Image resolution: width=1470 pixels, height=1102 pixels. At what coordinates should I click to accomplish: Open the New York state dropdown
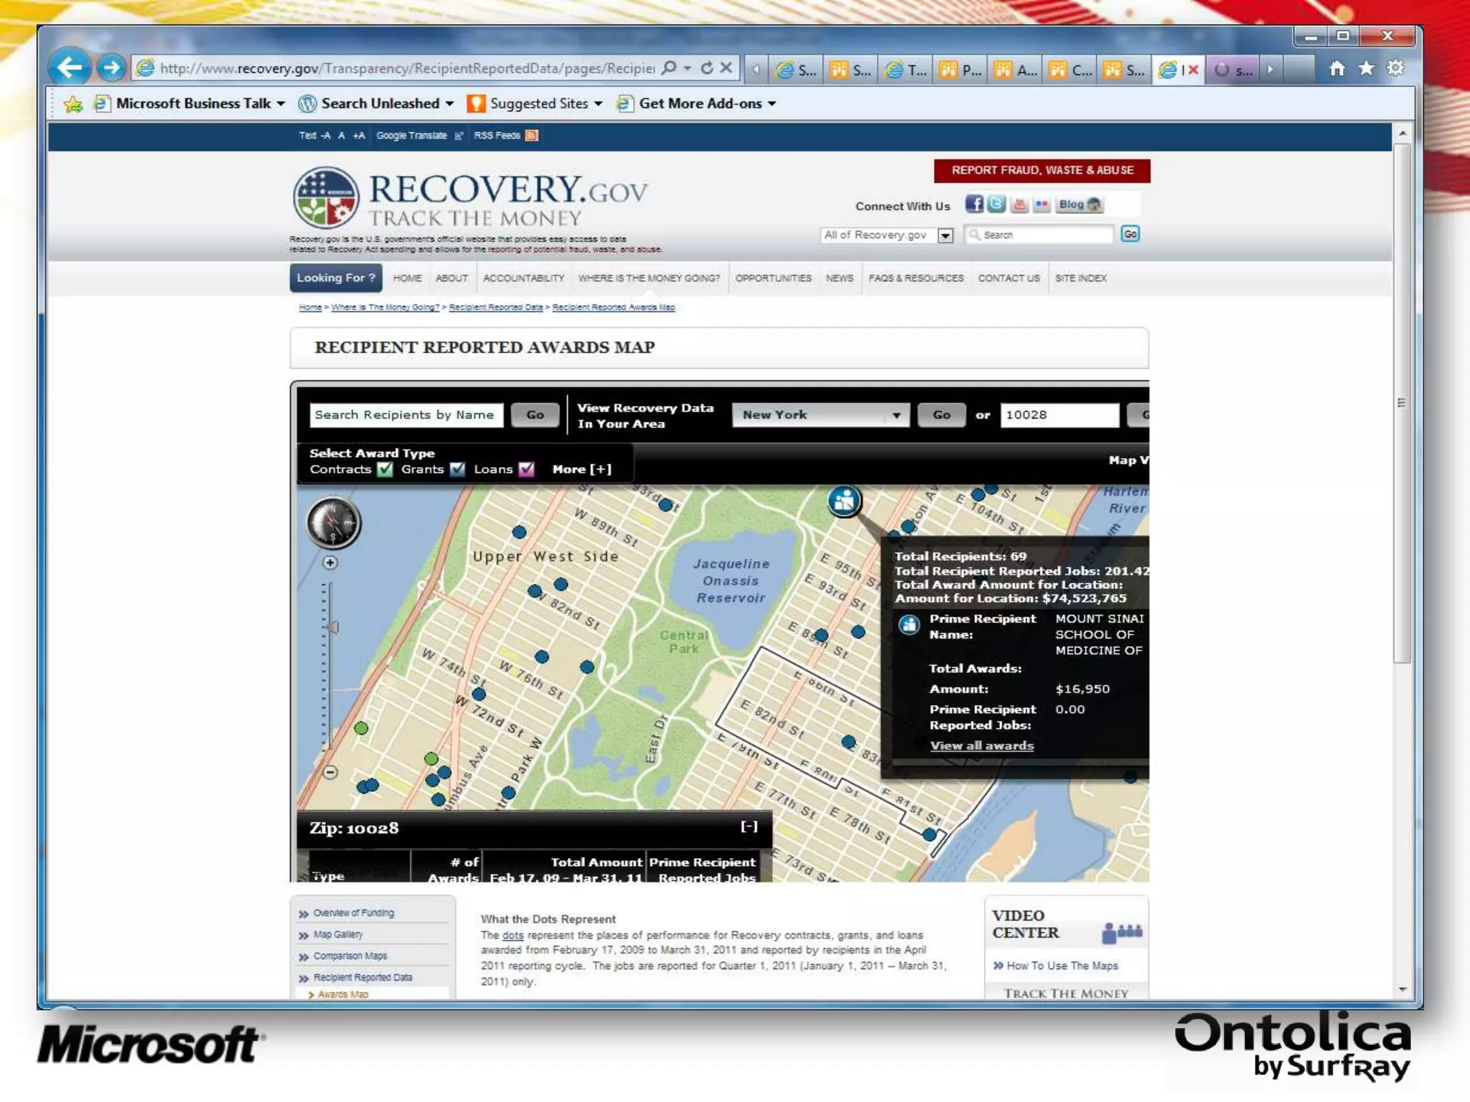point(820,415)
